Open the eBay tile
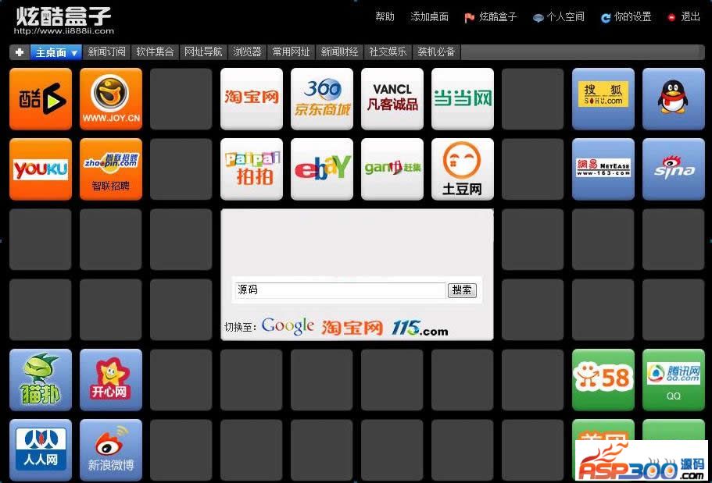The image size is (712, 483). point(322,169)
